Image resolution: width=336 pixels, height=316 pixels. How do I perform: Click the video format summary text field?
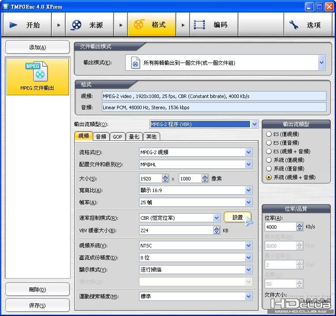tap(214, 96)
